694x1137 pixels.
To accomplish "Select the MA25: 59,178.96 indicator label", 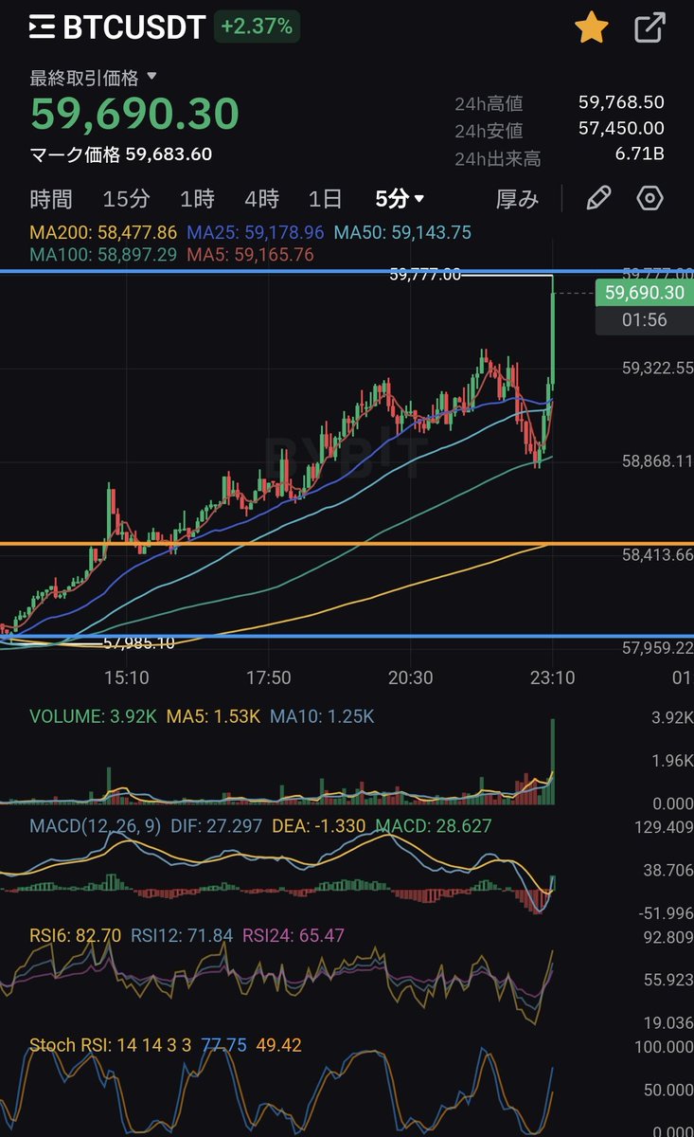I will pos(256,232).
